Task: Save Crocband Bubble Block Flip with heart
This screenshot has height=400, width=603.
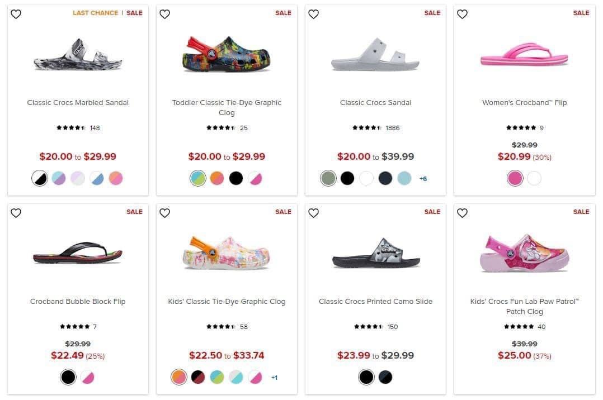Action: 16,213
